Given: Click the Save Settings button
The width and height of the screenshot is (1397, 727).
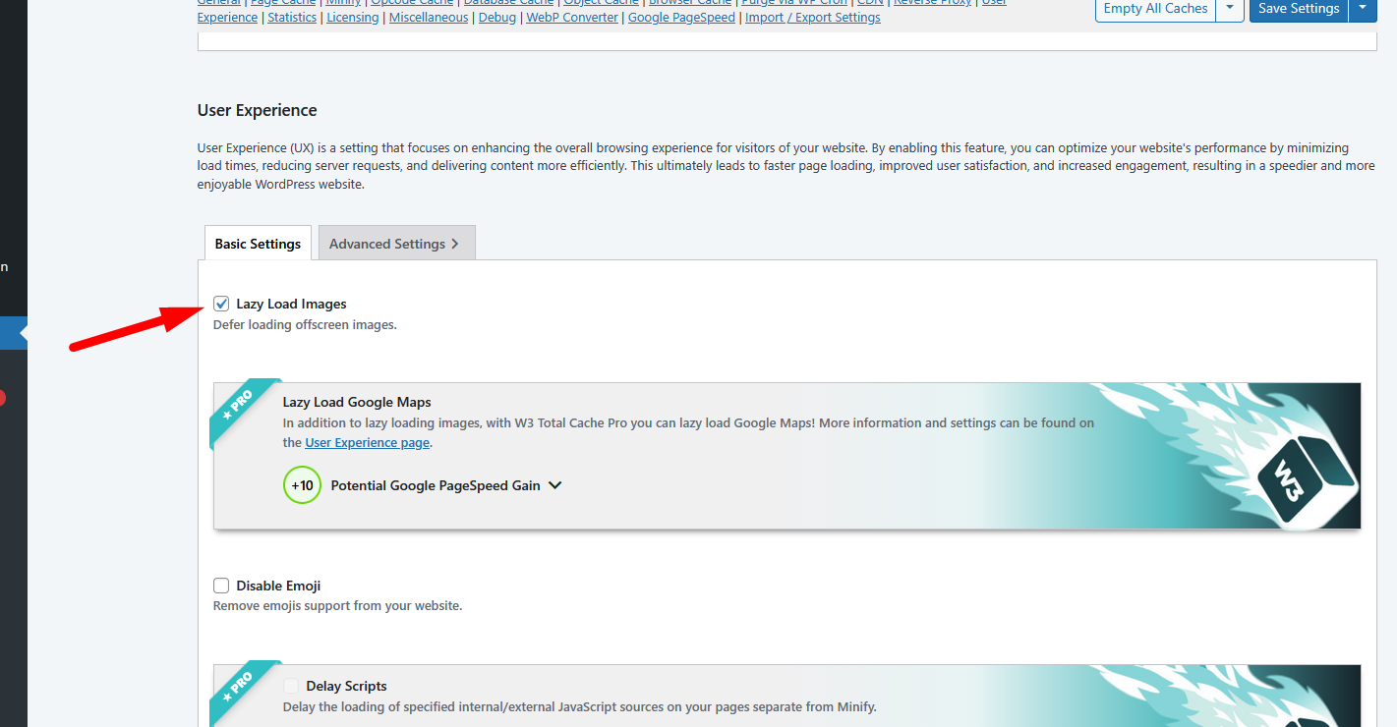Looking at the screenshot, I should [1298, 8].
